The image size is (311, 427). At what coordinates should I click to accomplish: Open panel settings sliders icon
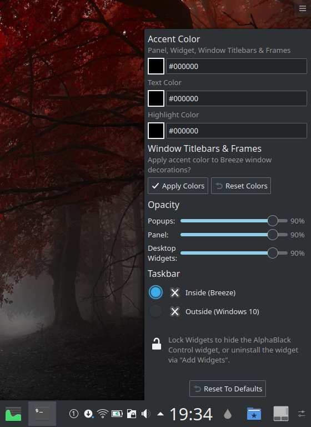coord(302,414)
